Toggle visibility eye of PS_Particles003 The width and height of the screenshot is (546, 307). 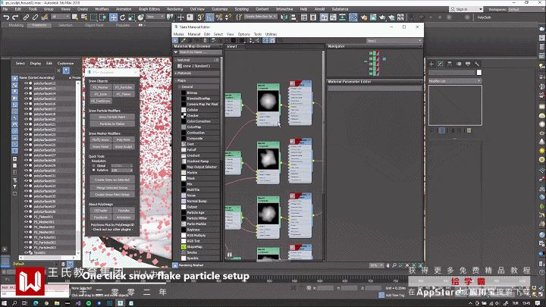pyautogui.click(x=26, y=247)
